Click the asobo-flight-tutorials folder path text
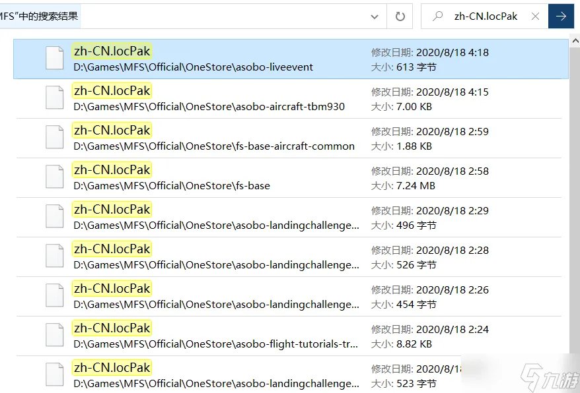 click(x=216, y=344)
